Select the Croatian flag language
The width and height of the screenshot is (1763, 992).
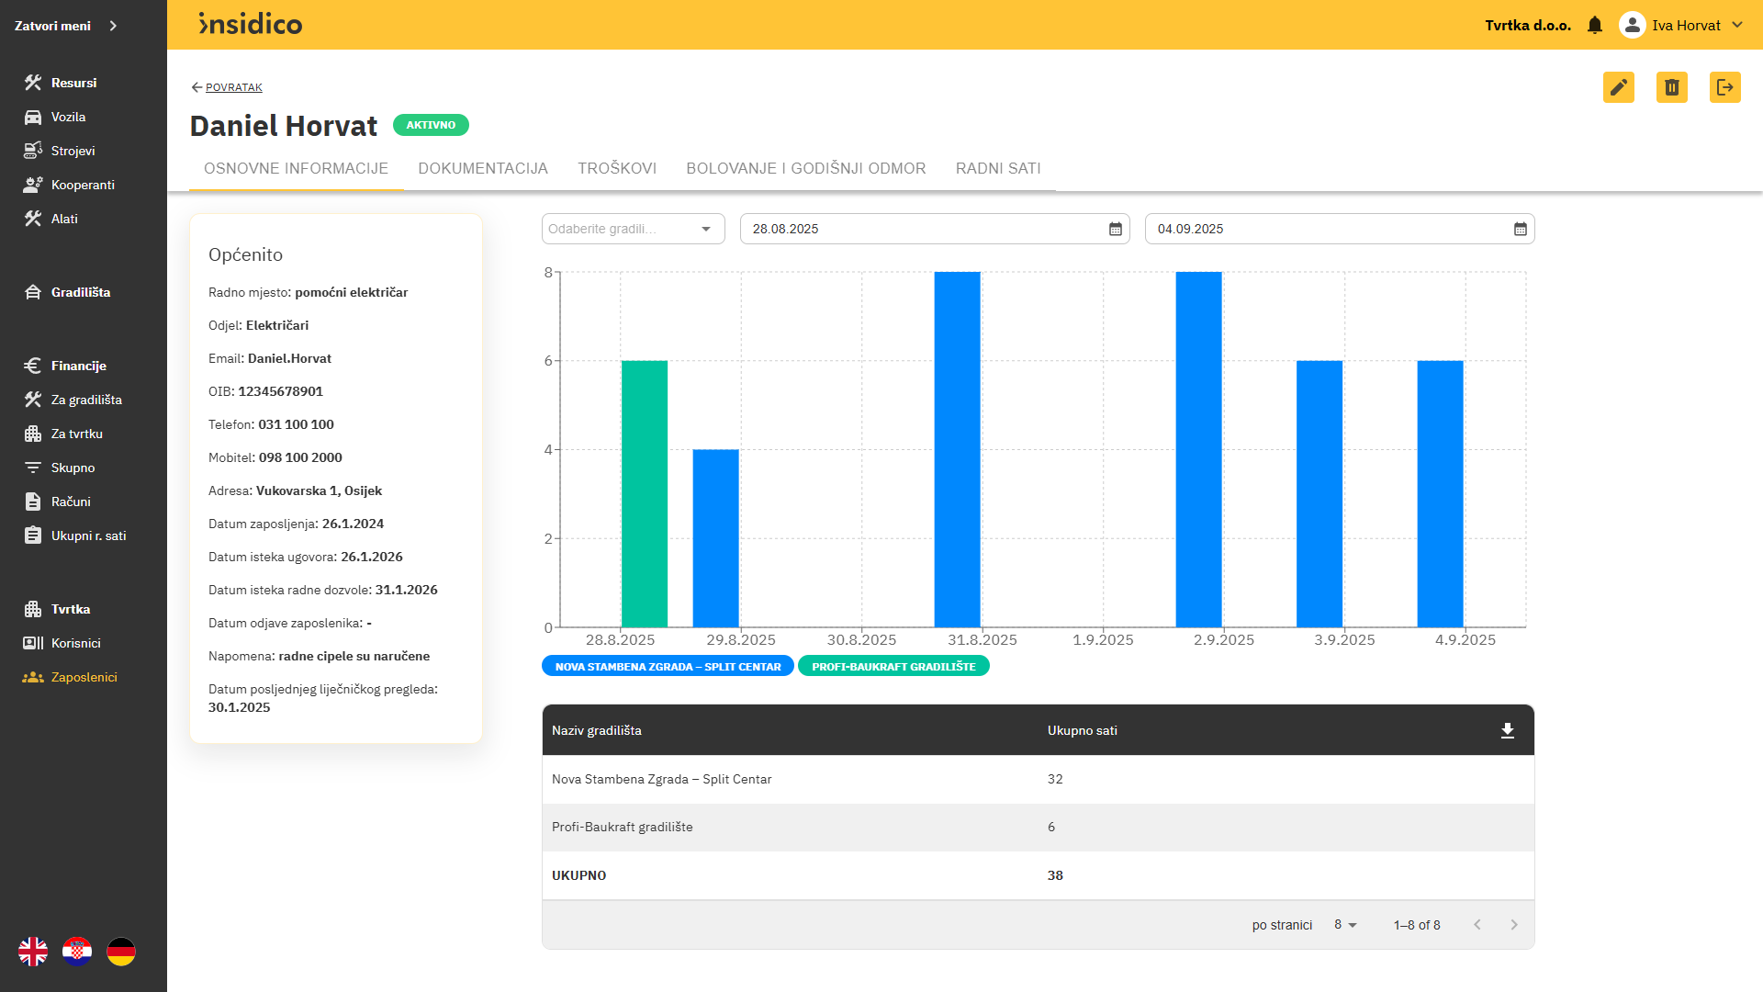[x=77, y=952]
